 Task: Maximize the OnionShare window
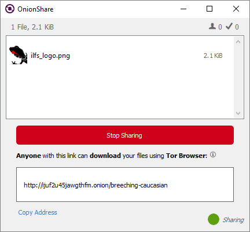(x=209, y=9)
